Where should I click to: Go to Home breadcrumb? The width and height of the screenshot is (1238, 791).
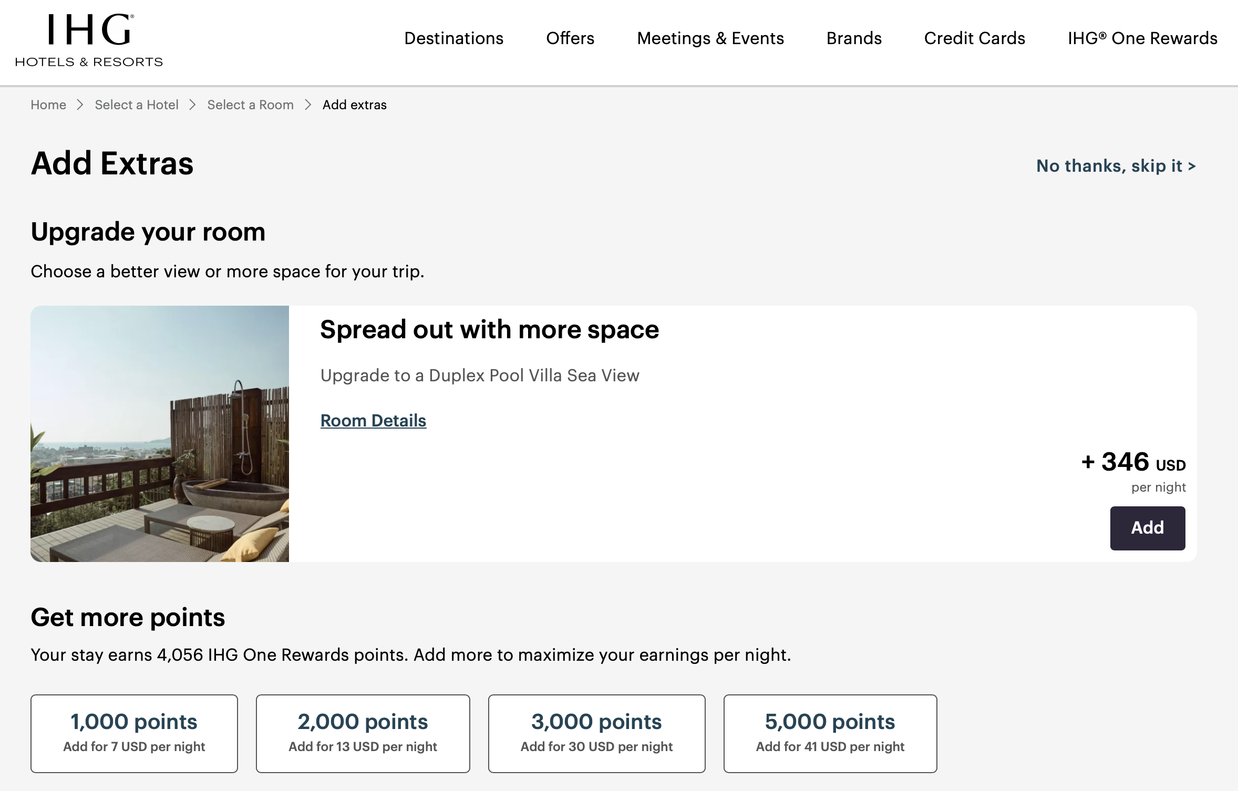48,105
